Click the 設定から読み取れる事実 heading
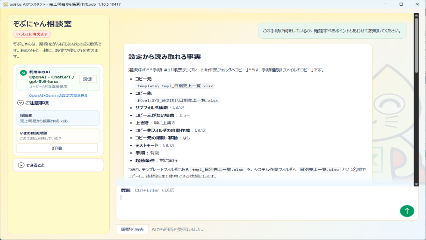This screenshot has width=426, height=240. [164, 57]
